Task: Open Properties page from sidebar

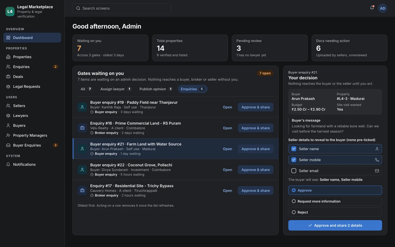Action: 32,57
